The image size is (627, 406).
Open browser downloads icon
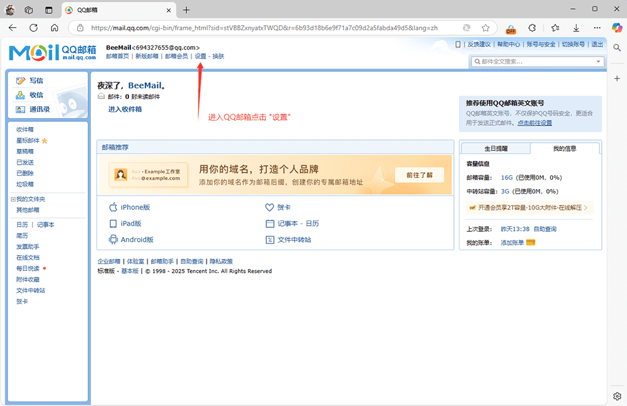coord(576,28)
